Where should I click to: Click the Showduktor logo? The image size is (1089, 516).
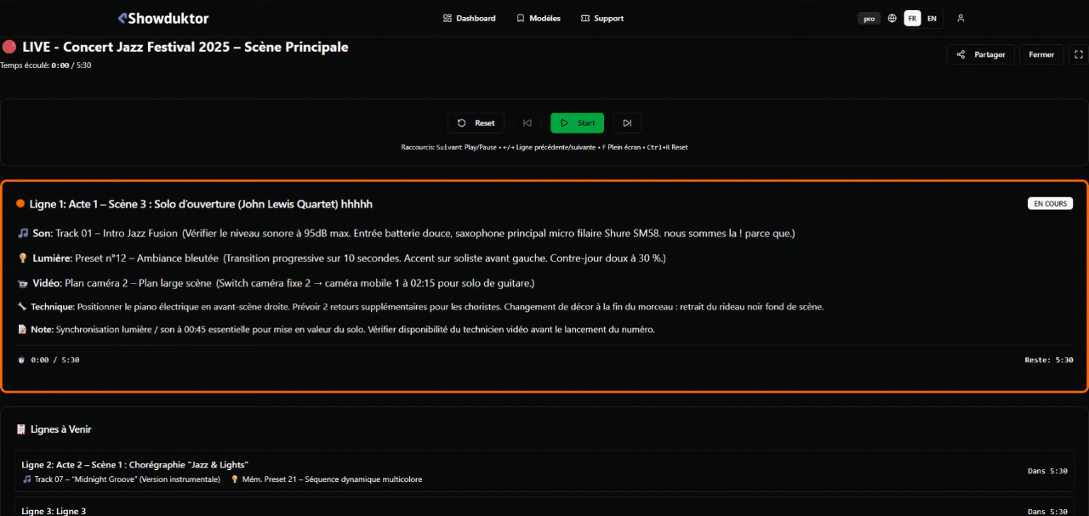(x=163, y=18)
